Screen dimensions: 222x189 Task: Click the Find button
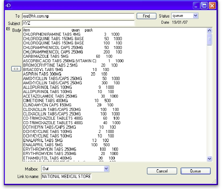click(146, 16)
